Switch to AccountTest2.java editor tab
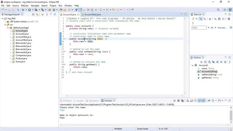Viewport: 233px width, 131px height. (92, 15)
